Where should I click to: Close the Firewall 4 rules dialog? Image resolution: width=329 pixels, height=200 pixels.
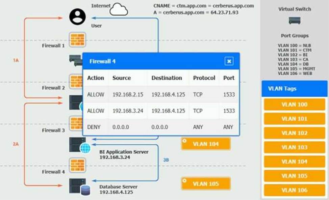pyautogui.click(x=229, y=61)
